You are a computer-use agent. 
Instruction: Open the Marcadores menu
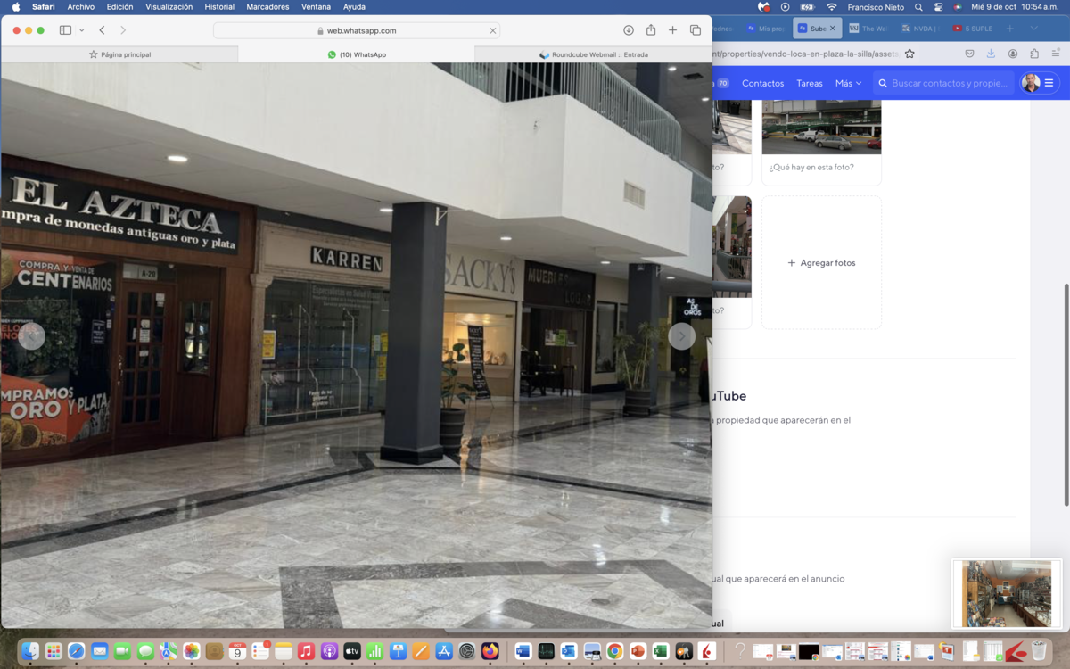(267, 6)
